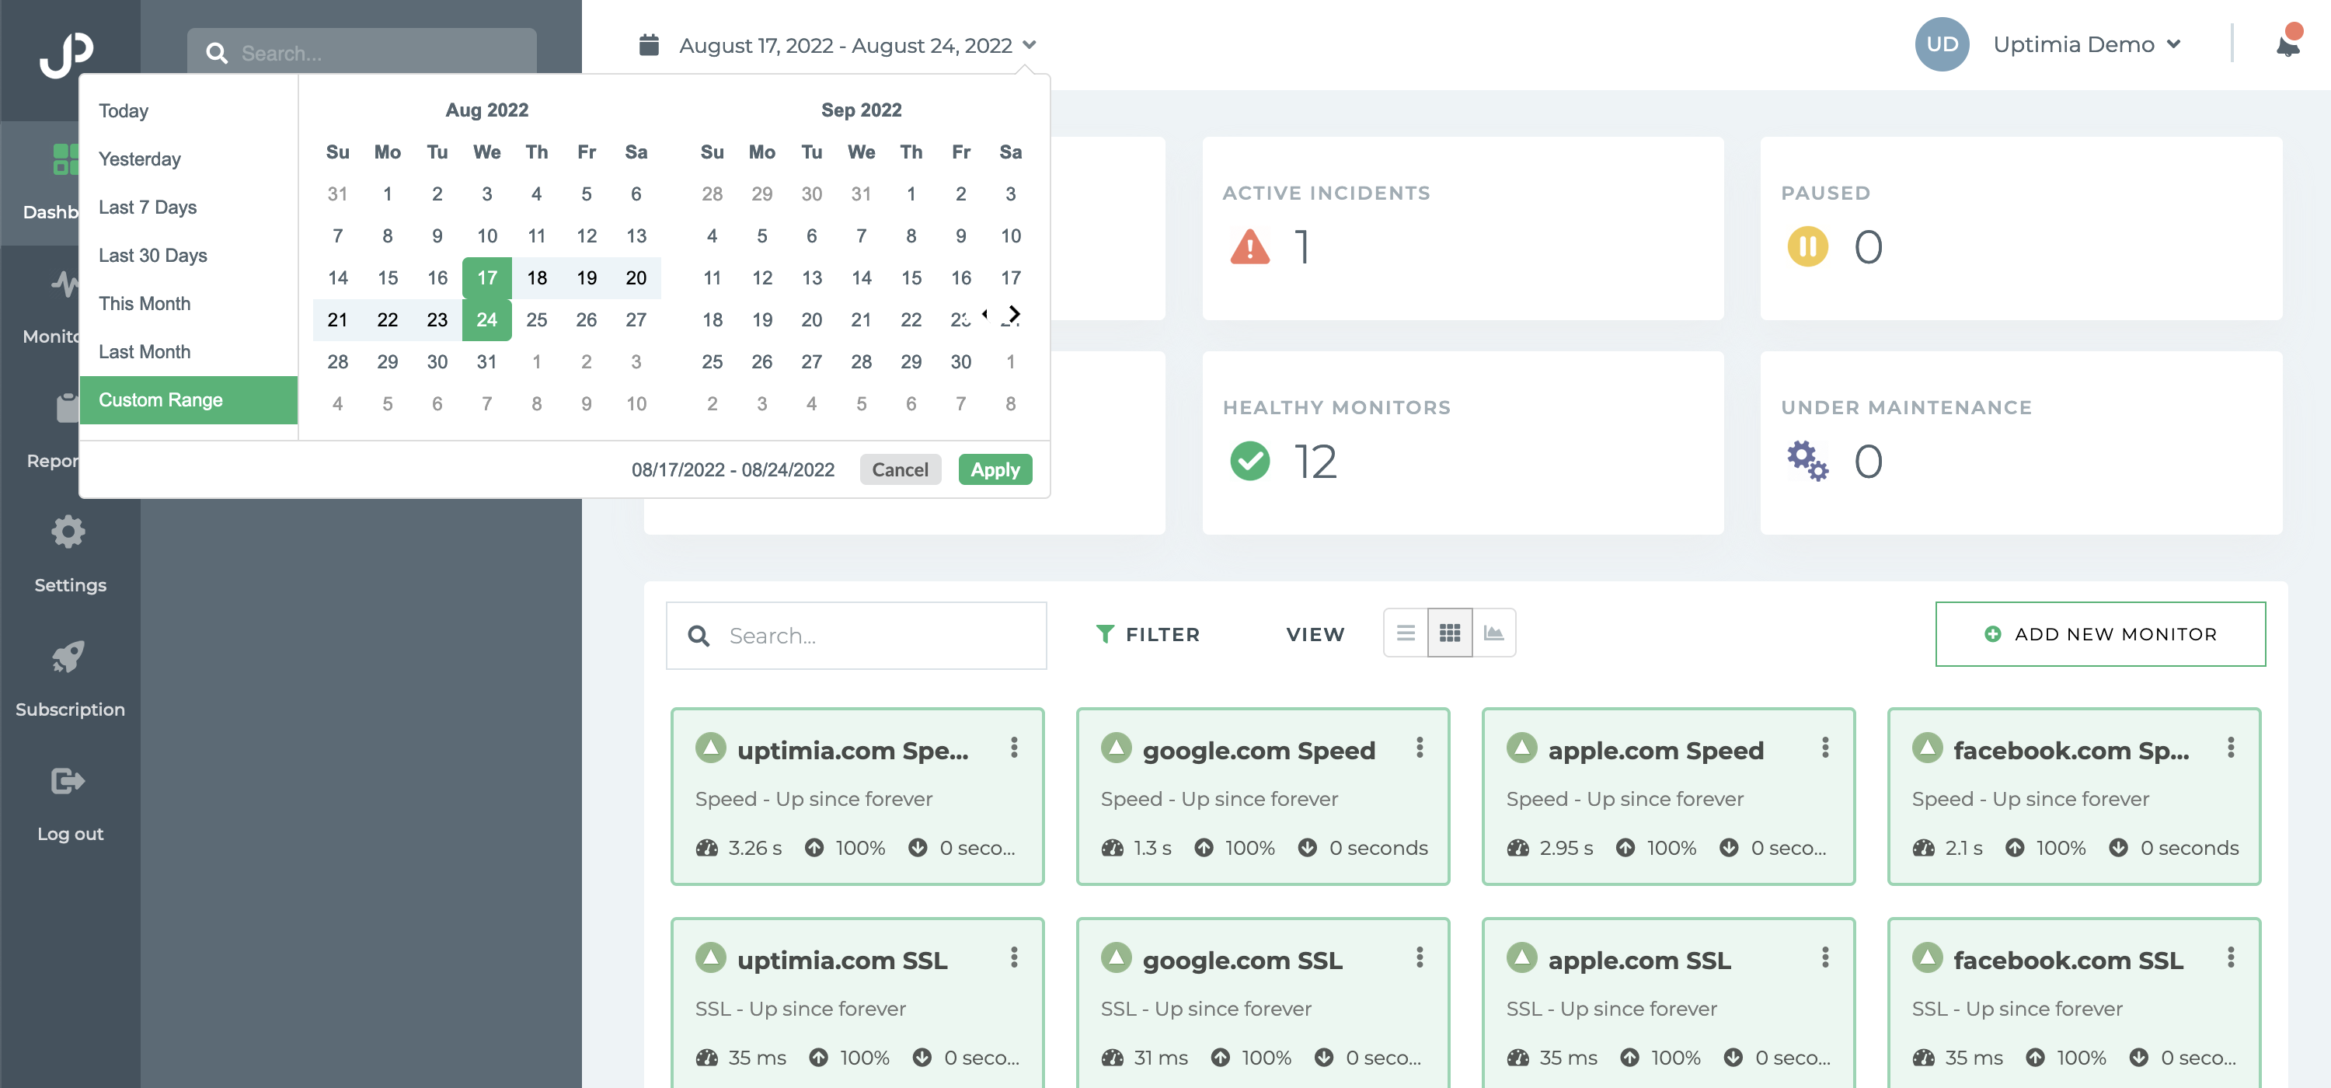Click the paused yellow icon
This screenshot has width=2331, height=1088.
coord(1807,246)
